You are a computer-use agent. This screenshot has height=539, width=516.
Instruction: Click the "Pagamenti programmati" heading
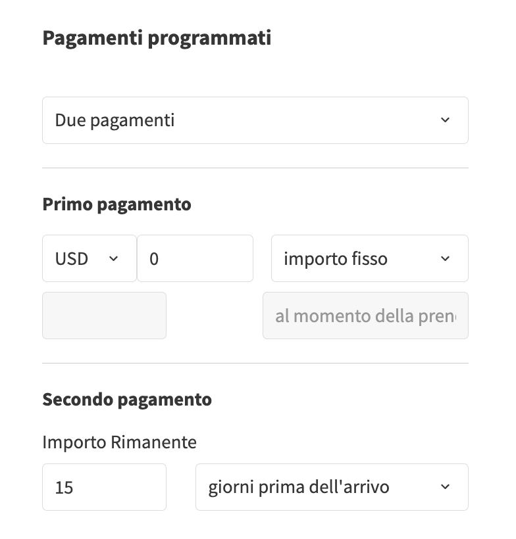tap(157, 38)
